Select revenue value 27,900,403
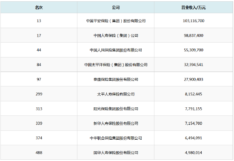 (x=194, y=79)
